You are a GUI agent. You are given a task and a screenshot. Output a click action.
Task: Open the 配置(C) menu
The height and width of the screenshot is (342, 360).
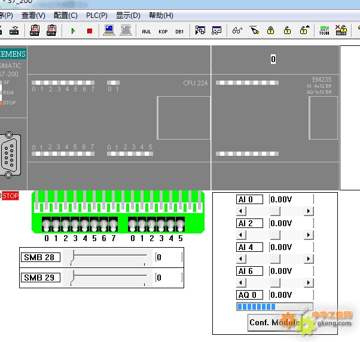pyautogui.click(x=65, y=16)
